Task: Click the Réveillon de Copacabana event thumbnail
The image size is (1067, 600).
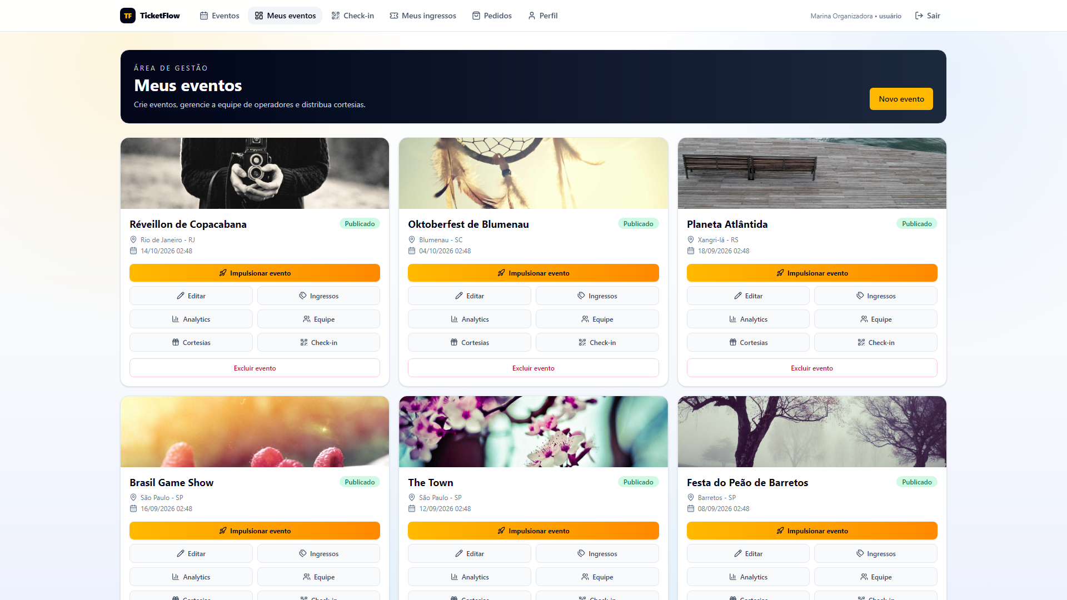Action: click(x=255, y=173)
